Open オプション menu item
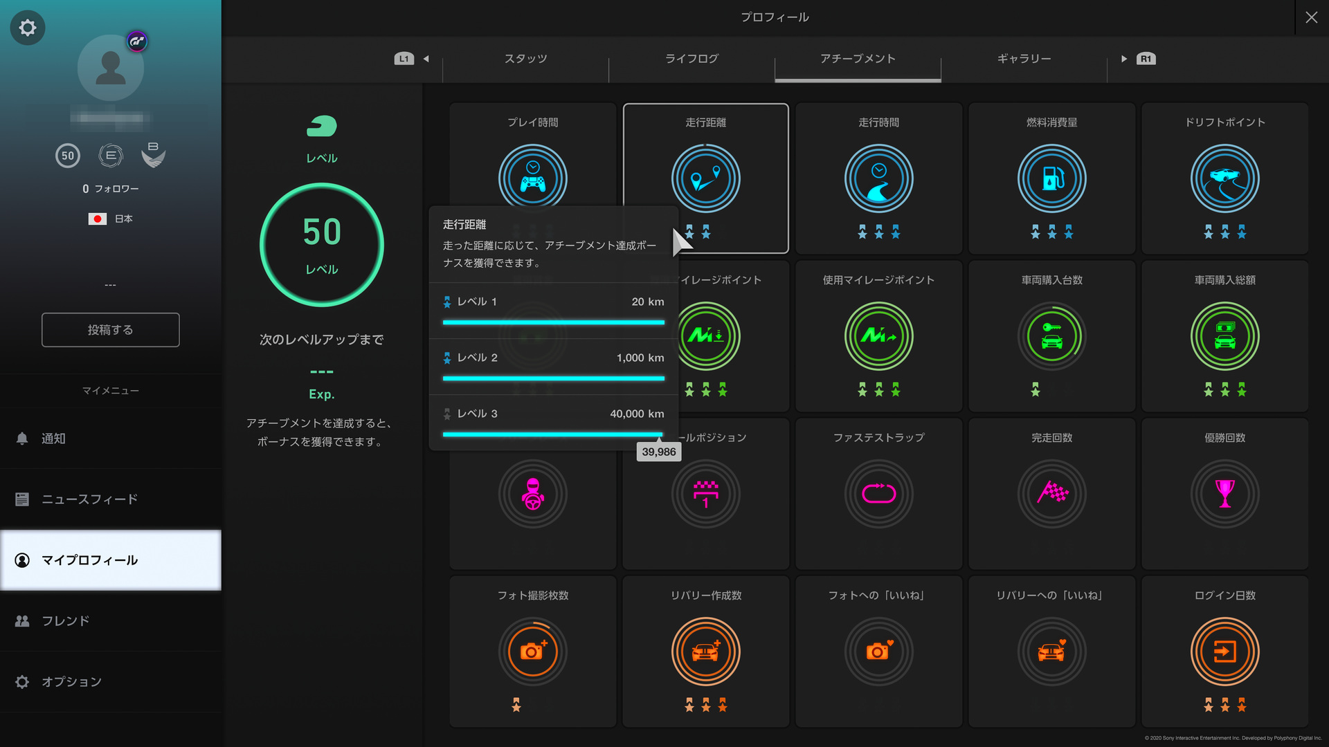The height and width of the screenshot is (747, 1329). point(111,682)
